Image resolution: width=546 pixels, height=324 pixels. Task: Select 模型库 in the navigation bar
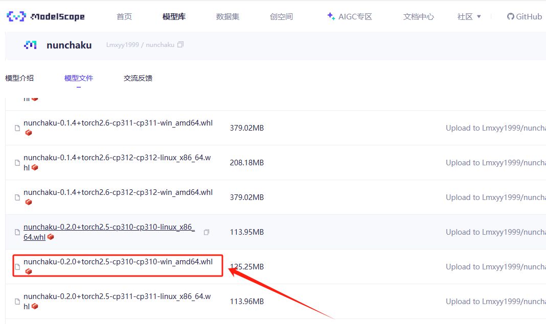174,16
